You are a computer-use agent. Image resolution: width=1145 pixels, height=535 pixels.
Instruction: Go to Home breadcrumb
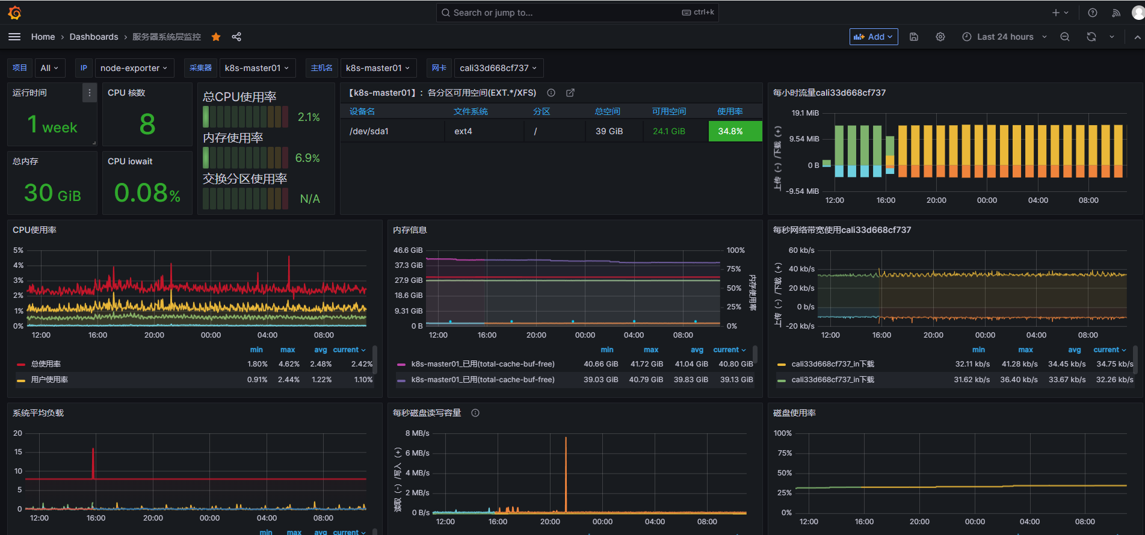tap(43, 37)
